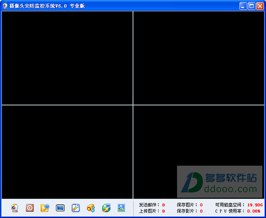The width and height of the screenshot is (266, 218).
Task: Select the bottom-right camera view pane
Action: click(x=199, y=152)
